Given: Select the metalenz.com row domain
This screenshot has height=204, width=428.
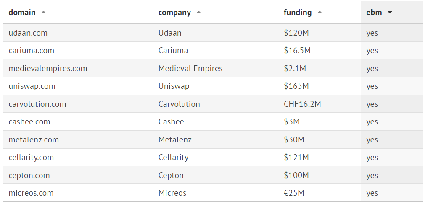Looking at the screenshot, I should [34, 139].
